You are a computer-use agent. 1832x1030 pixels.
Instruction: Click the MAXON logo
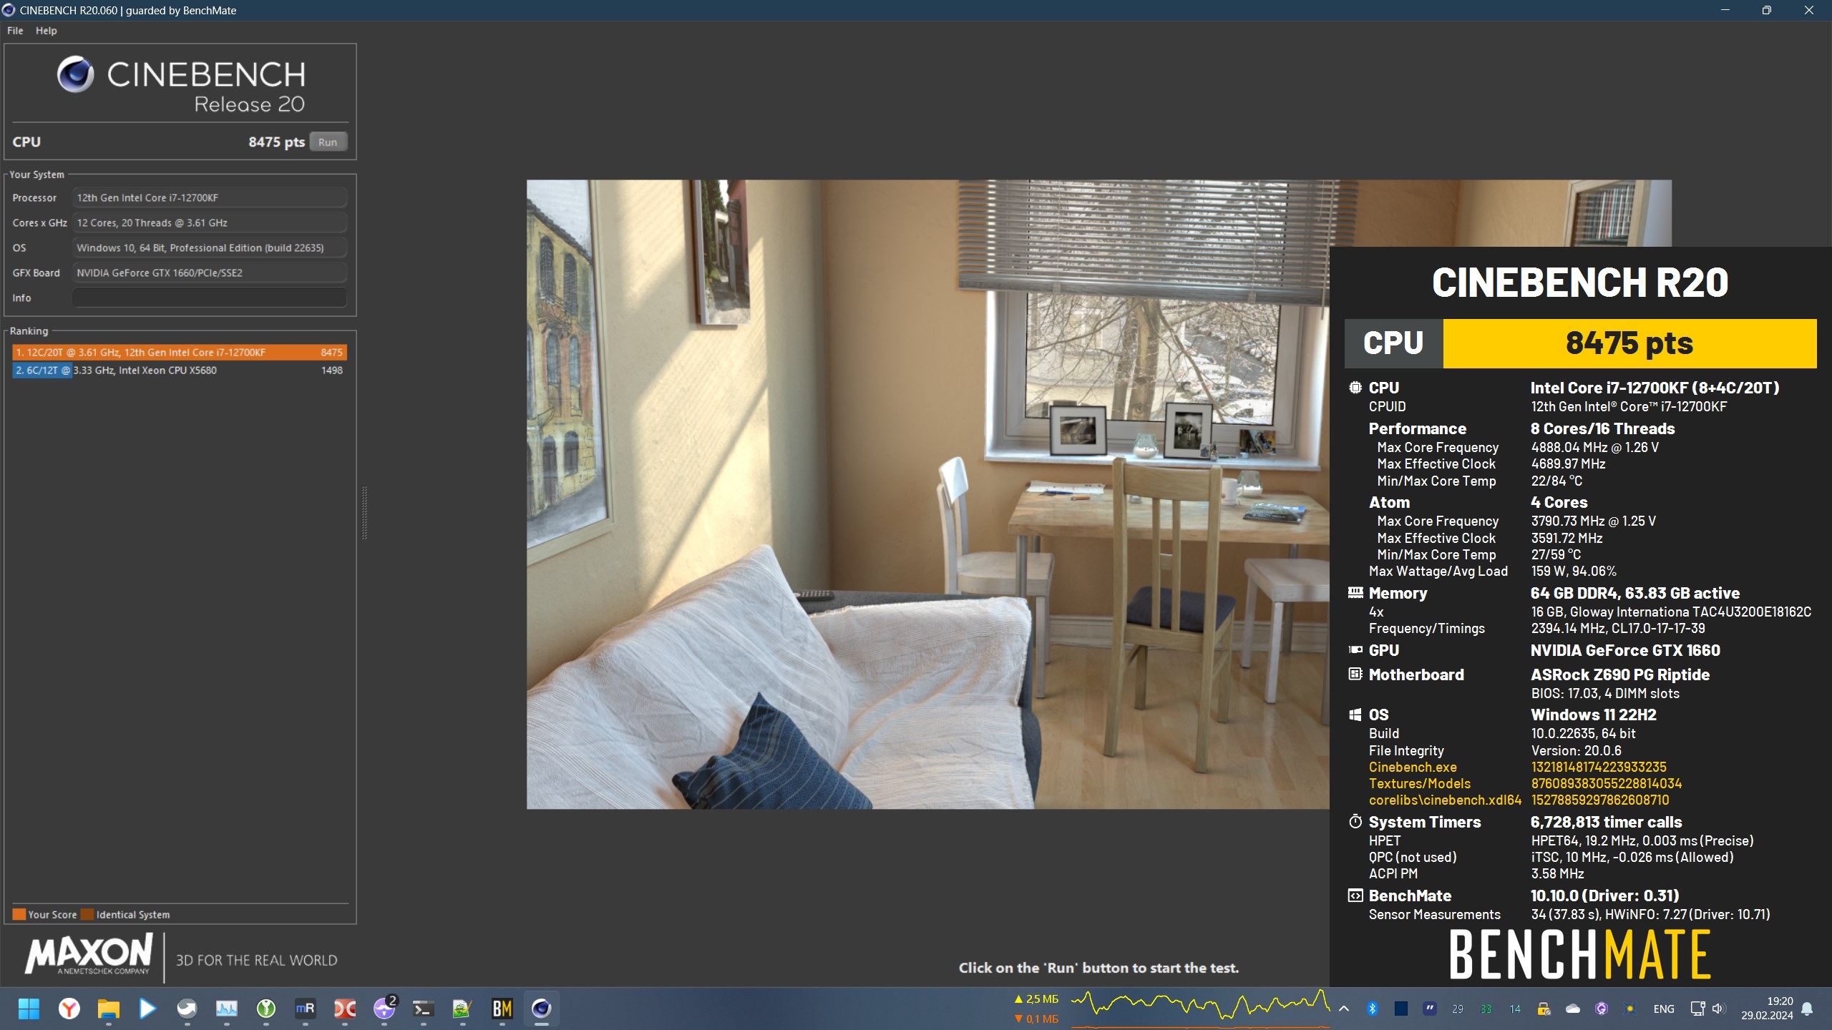pyautogui.click(x=89, y=953)
